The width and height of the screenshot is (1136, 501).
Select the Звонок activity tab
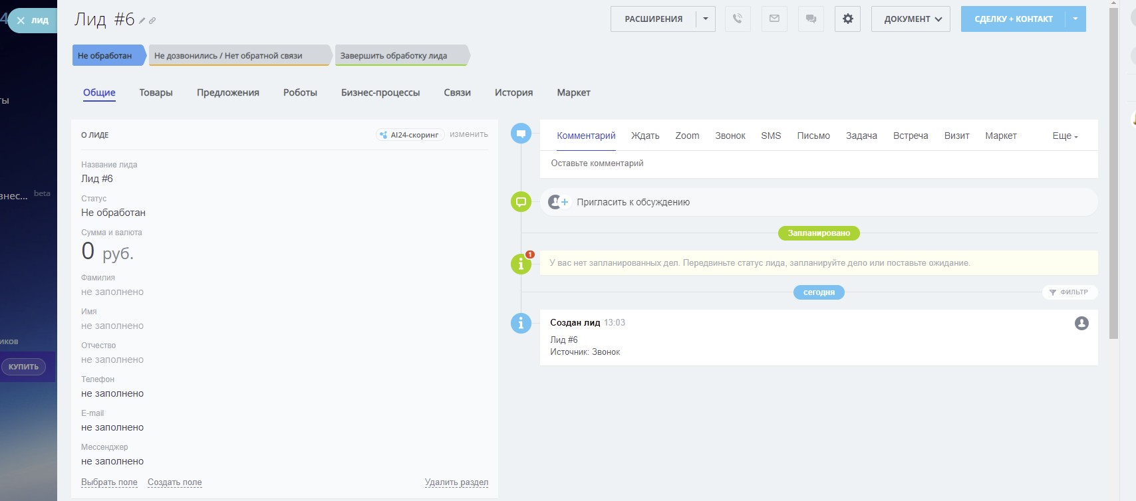click(730, 136)
